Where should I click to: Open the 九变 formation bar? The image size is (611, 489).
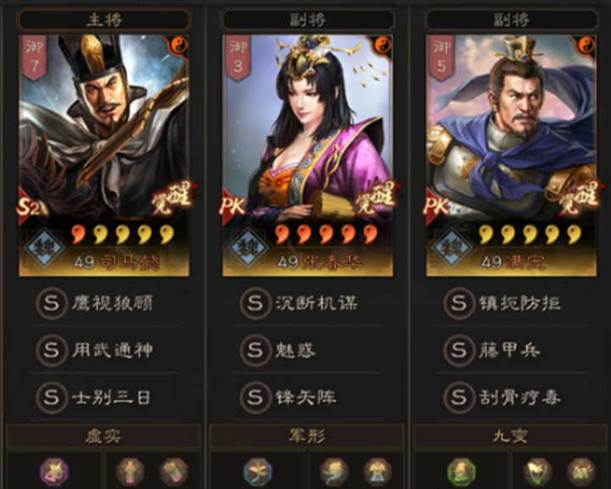[510, 436]
